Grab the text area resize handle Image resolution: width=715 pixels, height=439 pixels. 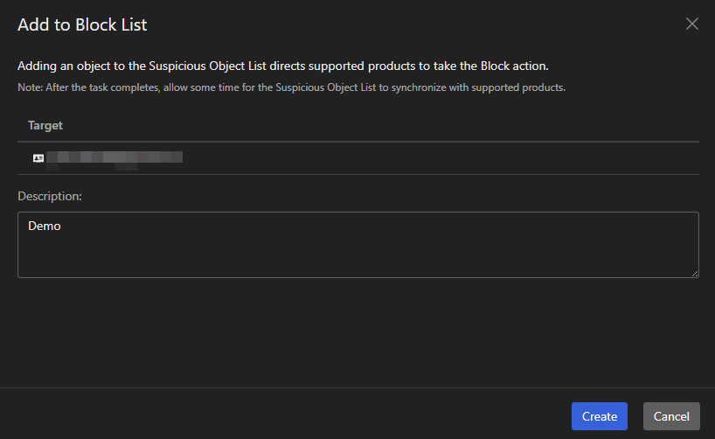click(695, 274)
